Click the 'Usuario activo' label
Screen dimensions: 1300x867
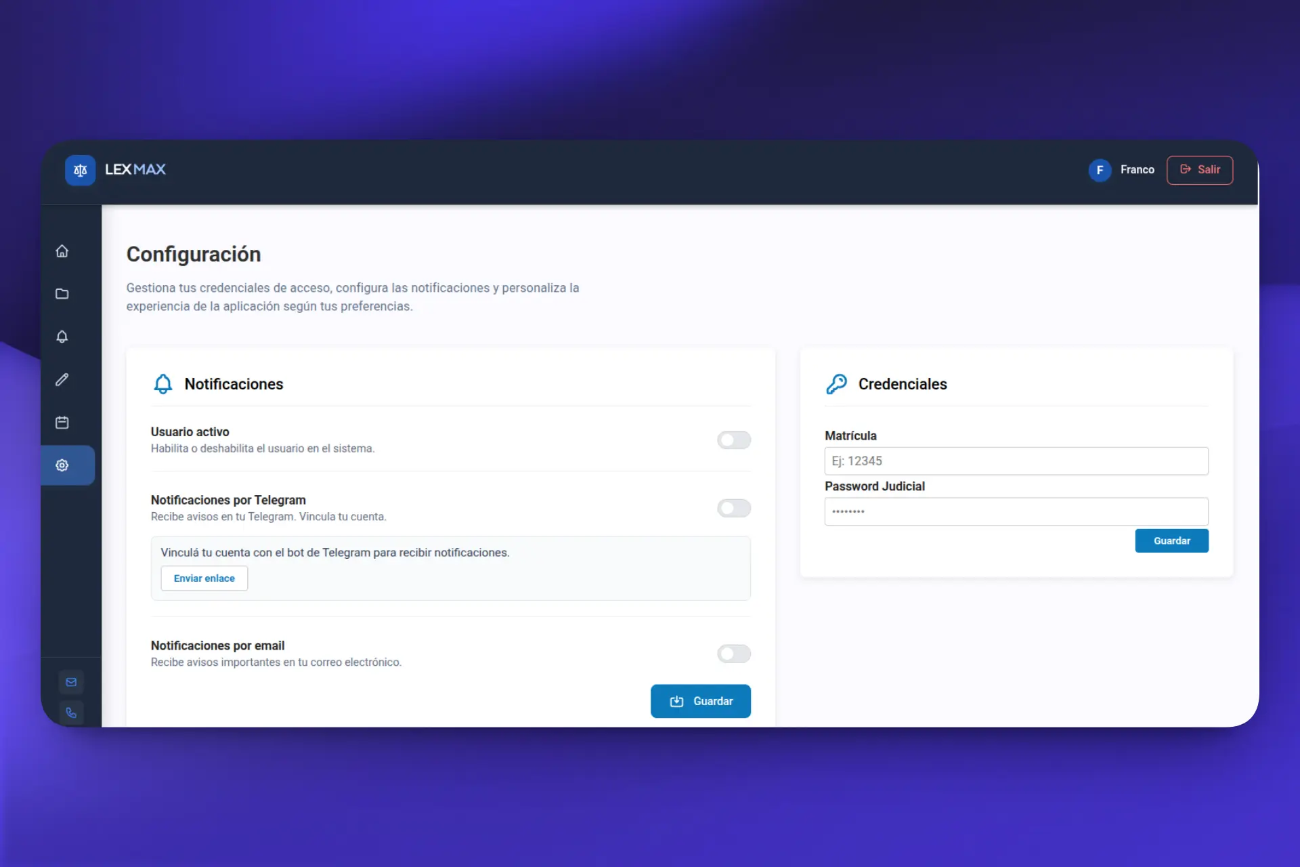coord(190,432)
